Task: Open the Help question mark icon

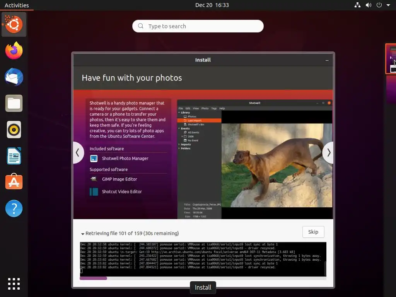Action: pyautogui.click(x=14, y=208)
